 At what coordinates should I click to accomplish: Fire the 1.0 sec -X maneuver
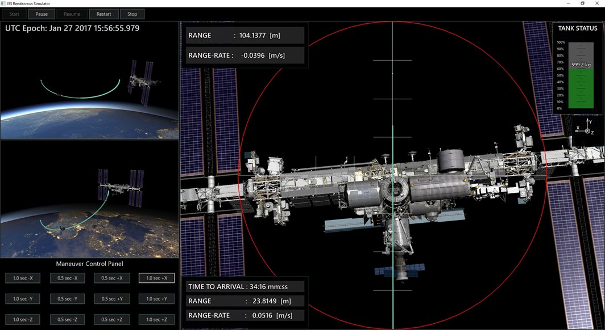coord(23,278)
